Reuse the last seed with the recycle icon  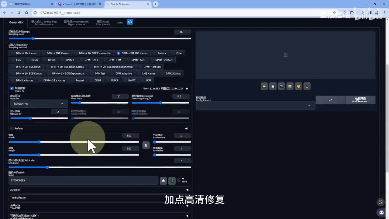(x=172, y=181)
